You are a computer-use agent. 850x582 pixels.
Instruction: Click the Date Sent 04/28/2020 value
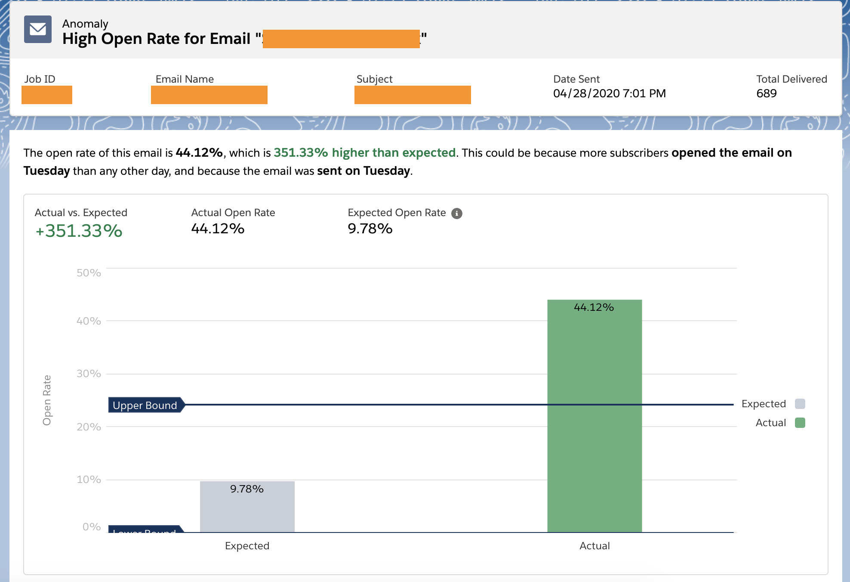[609, 93]
